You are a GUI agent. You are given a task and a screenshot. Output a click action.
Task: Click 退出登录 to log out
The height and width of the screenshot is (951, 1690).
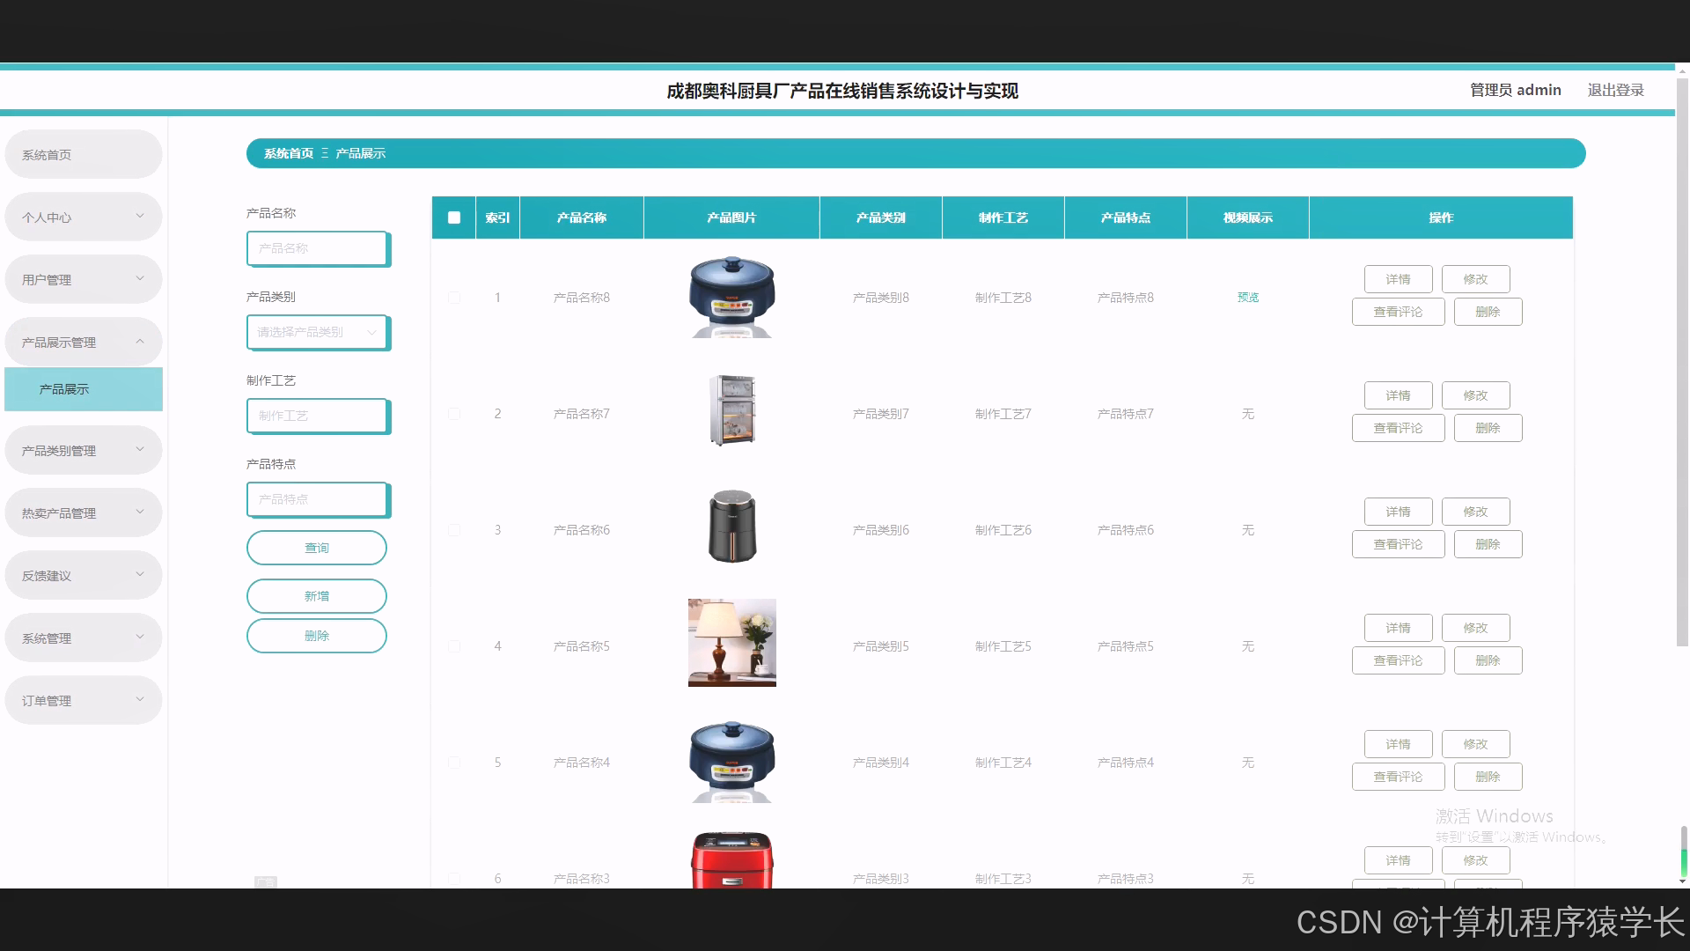tap(1615, 90)
